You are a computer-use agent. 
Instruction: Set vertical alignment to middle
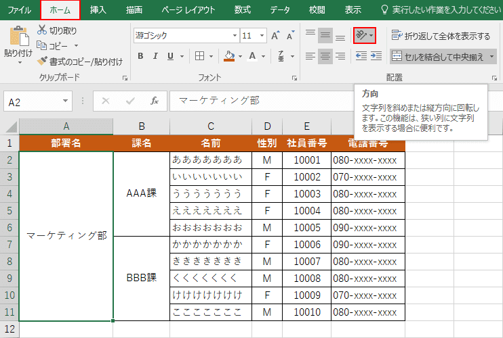pyautogui.click(x=325, y=36)
